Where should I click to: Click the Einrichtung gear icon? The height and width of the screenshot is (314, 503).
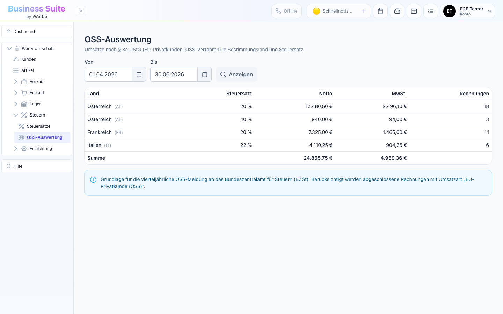(x=24, y=149)
